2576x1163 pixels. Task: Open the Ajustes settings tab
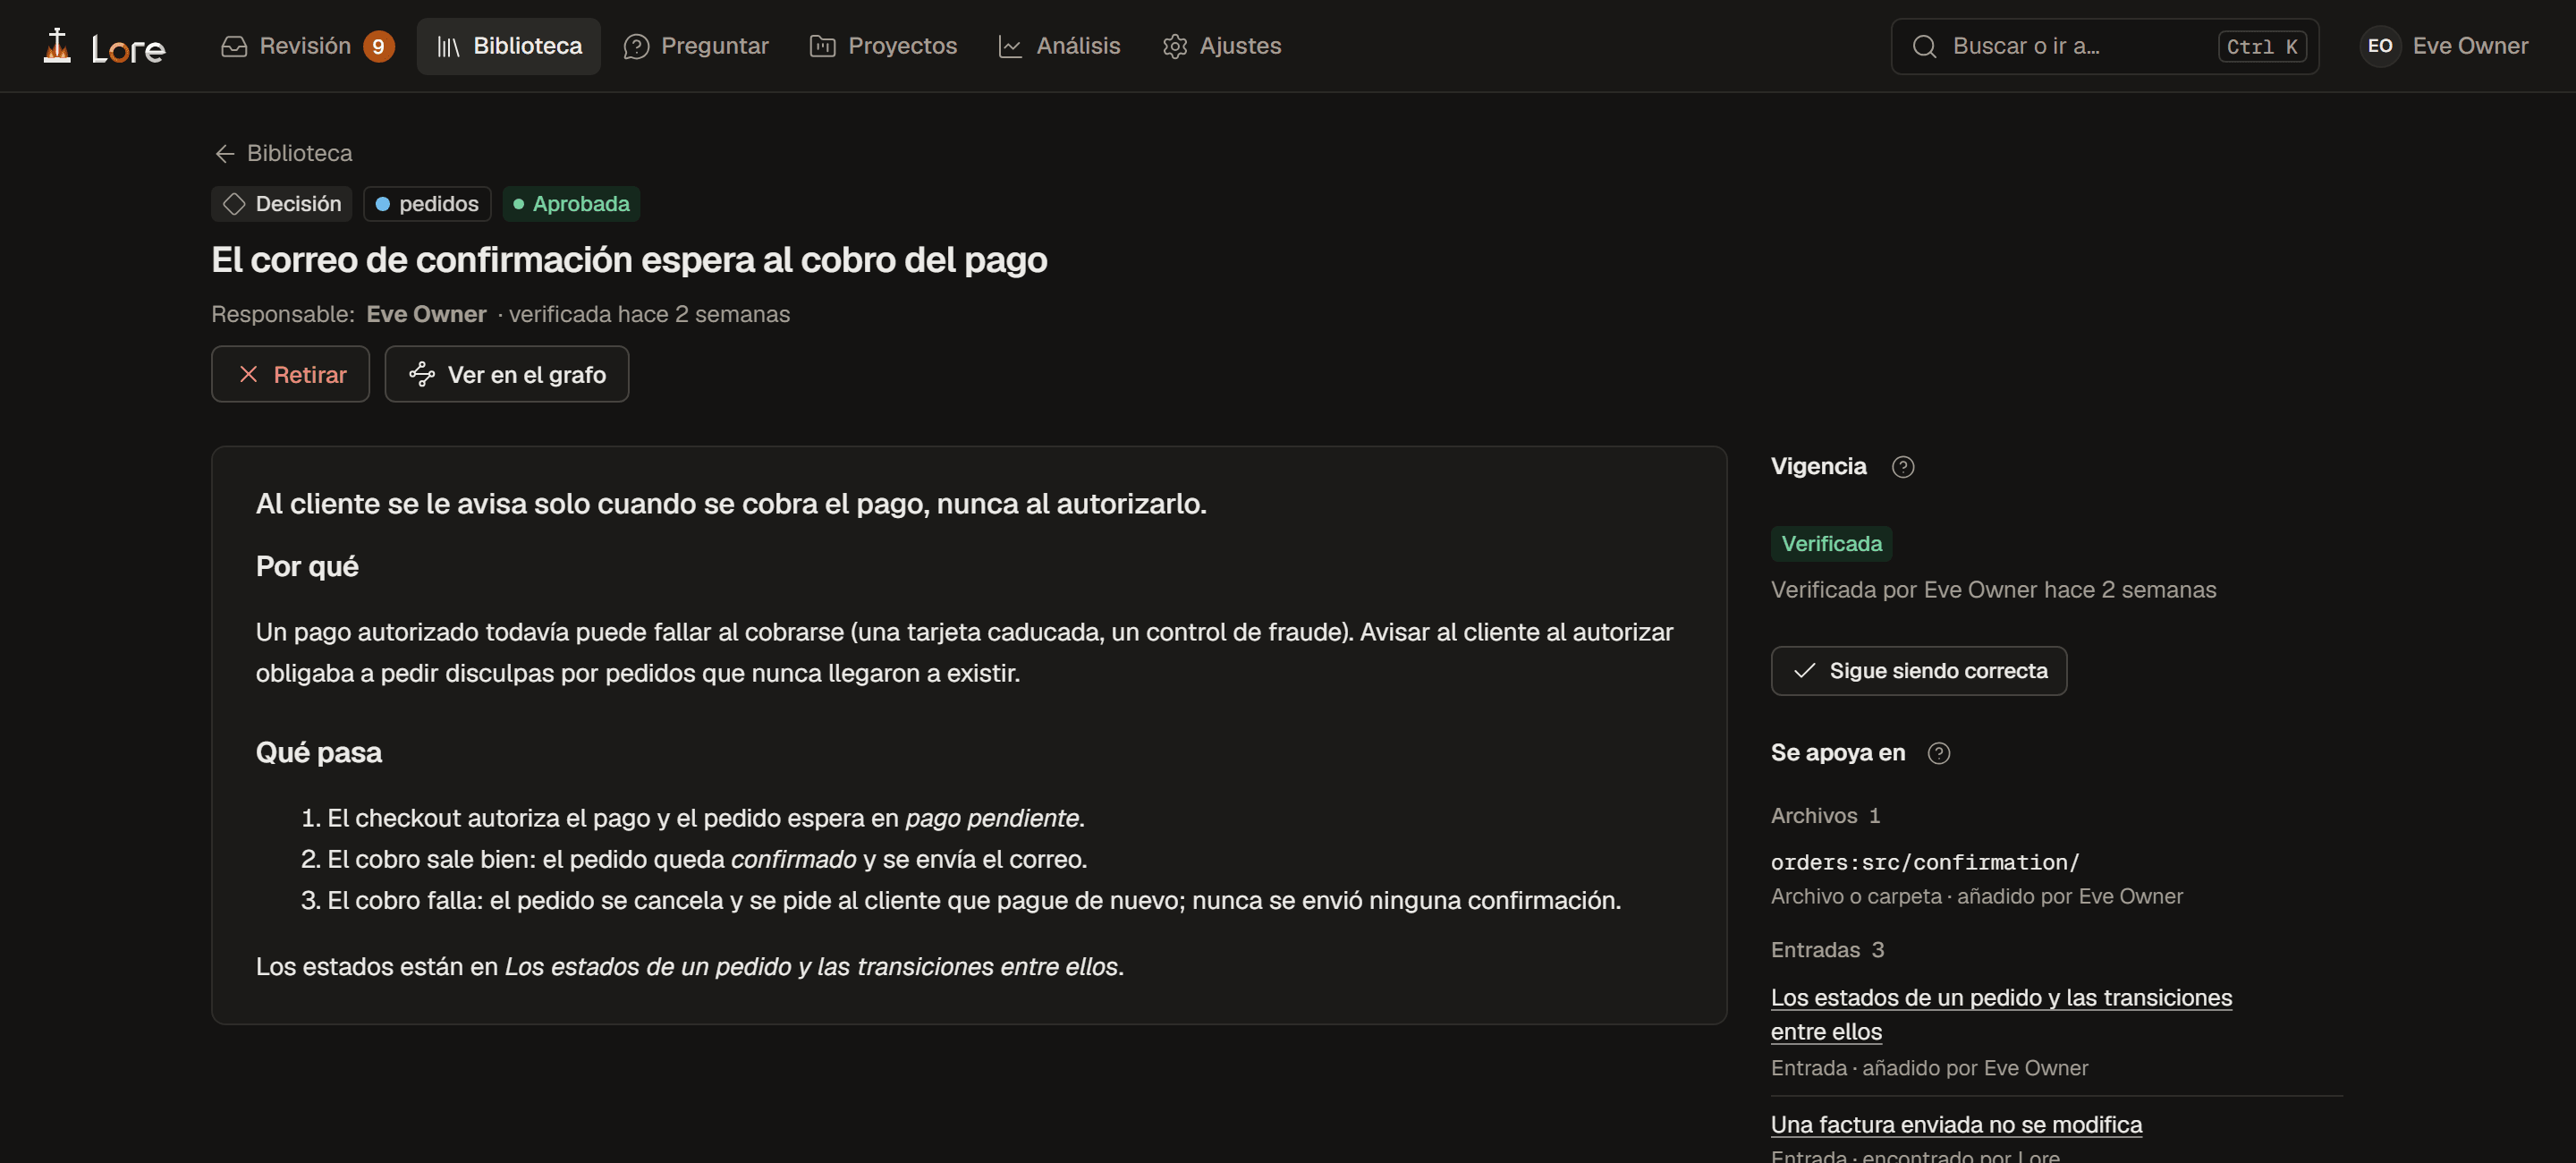coord(1221,46)
